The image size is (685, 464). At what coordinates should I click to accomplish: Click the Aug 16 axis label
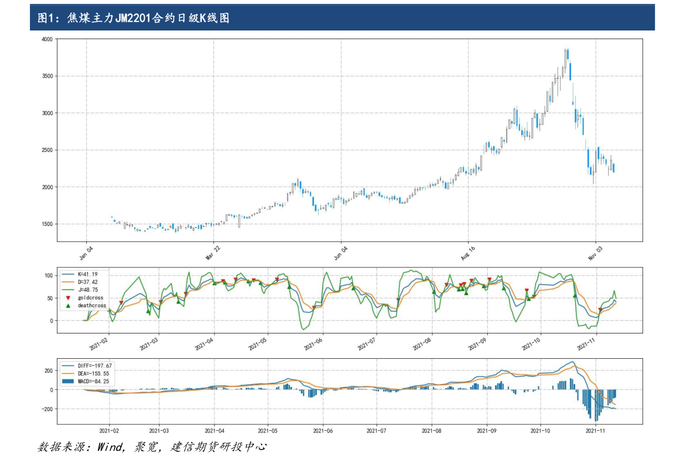click(x=469, y=251)
